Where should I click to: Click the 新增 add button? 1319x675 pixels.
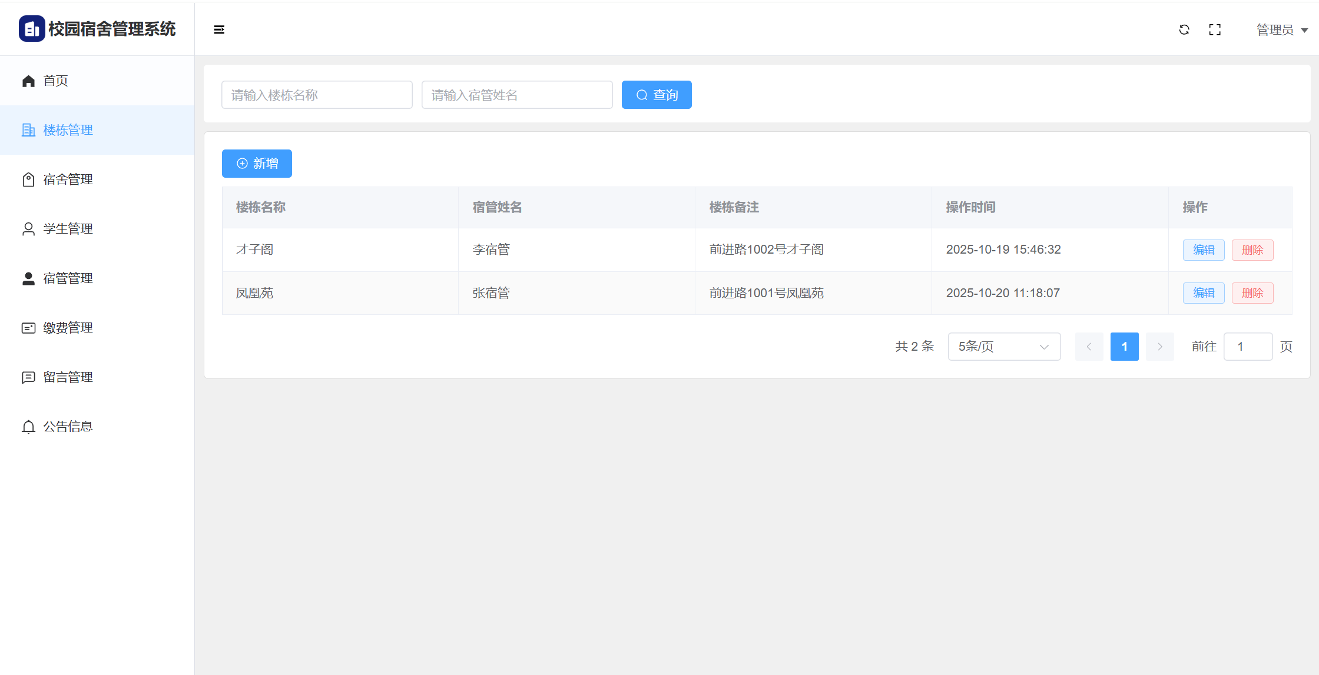click(x=257, y=164)
